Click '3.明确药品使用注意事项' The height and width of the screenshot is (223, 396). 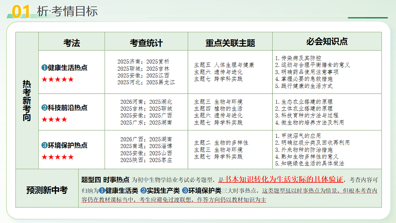click(307, 72)
